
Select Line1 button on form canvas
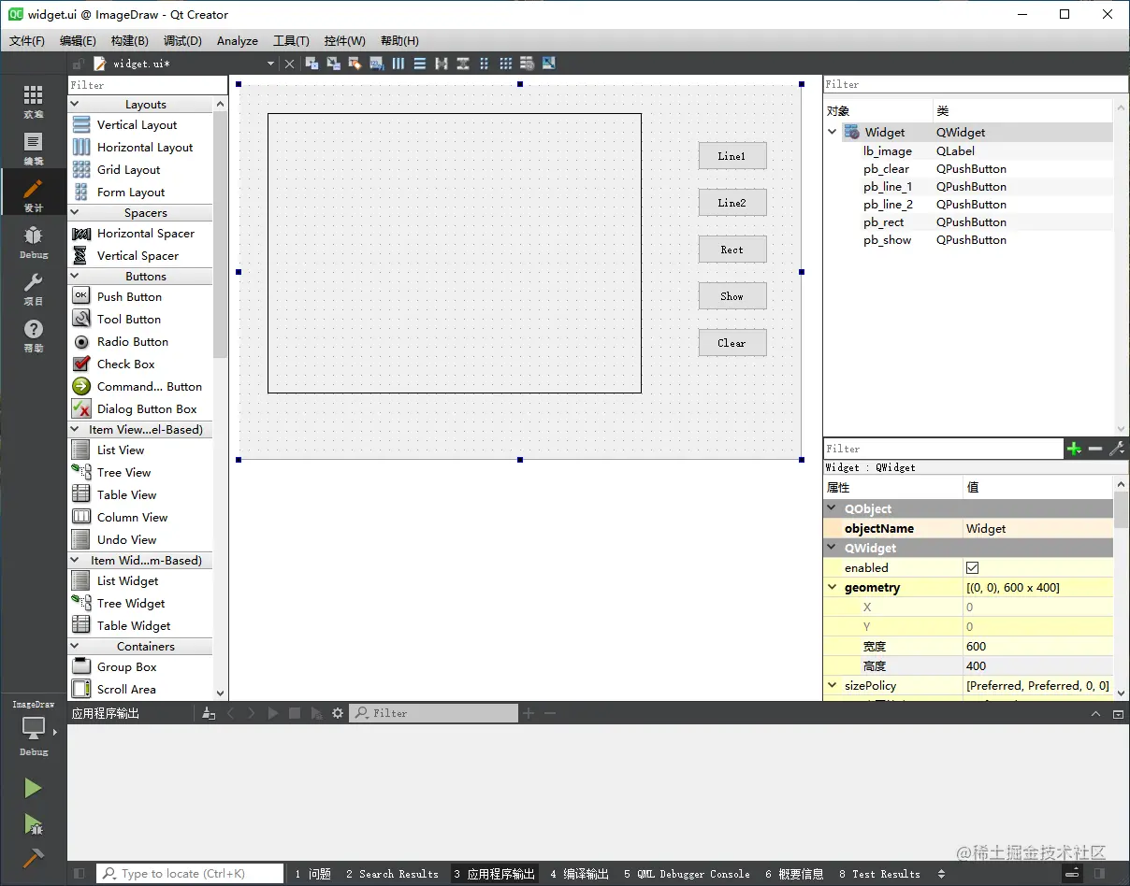[x=732, y=156]
